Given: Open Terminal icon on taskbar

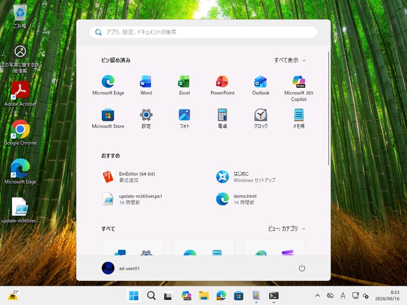Looking at the screenshot, I should (274, 296).
